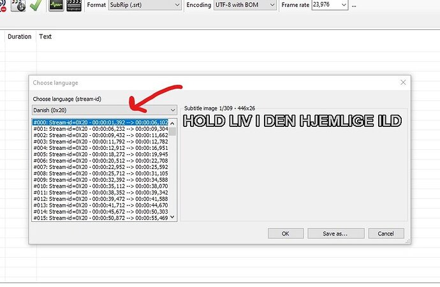Select subtitle row #004 at 00:00:12,912
The height and width of the screenshot is (287, 440).
[101, 148]
